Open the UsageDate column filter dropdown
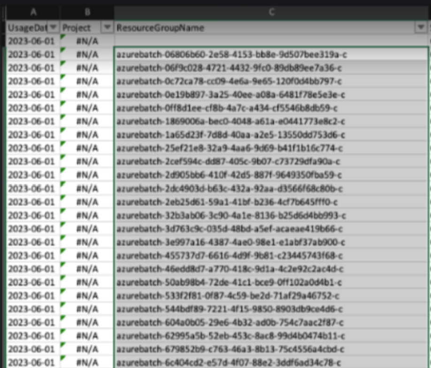 point(54,27)
